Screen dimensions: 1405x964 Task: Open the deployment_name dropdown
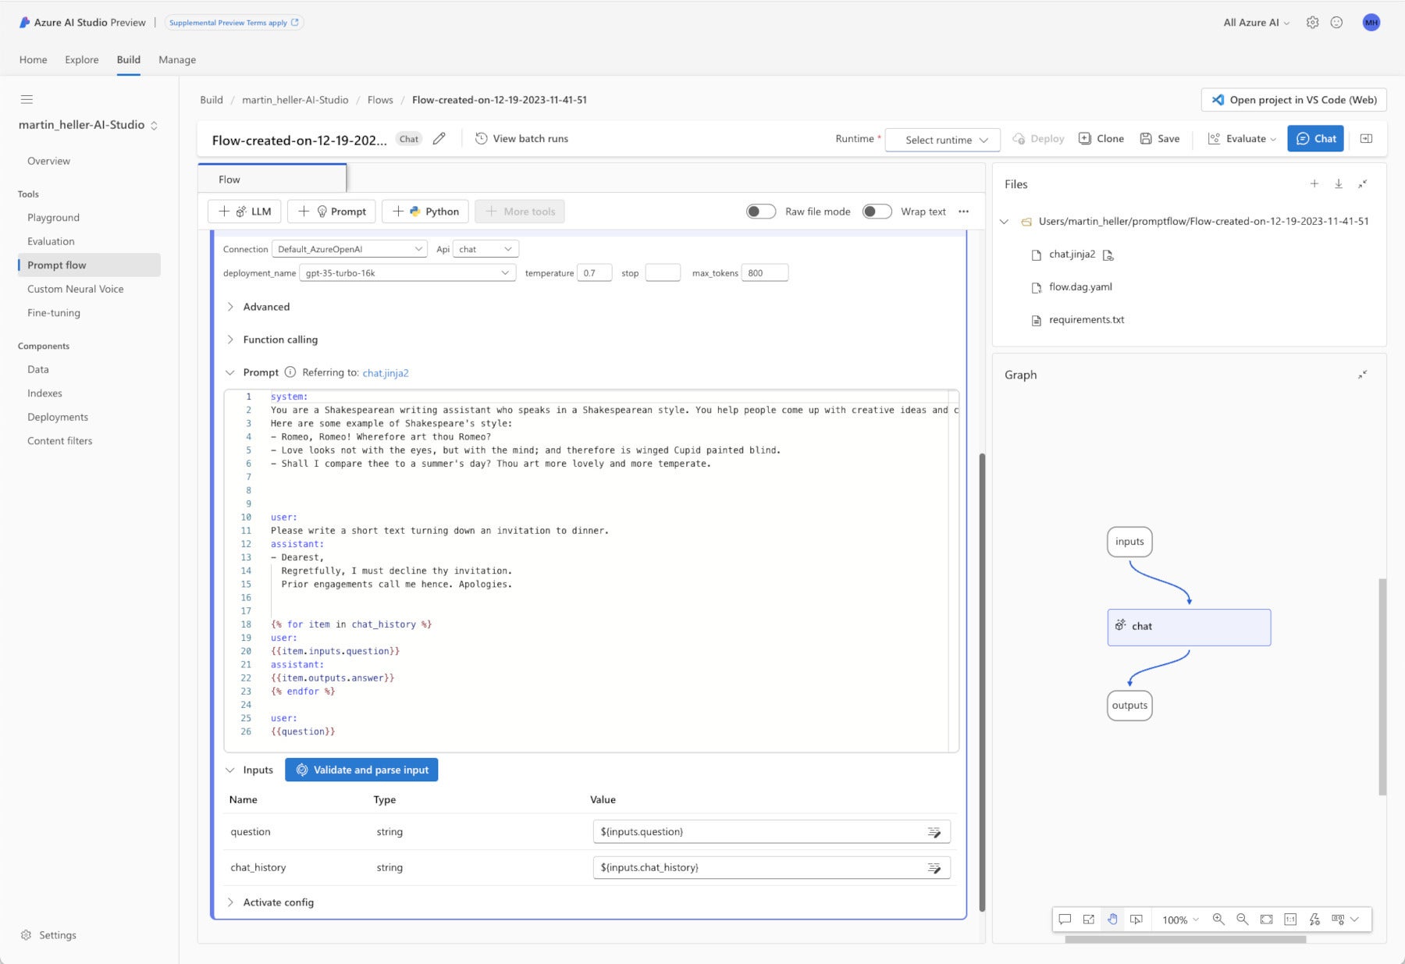pos(407,273)
